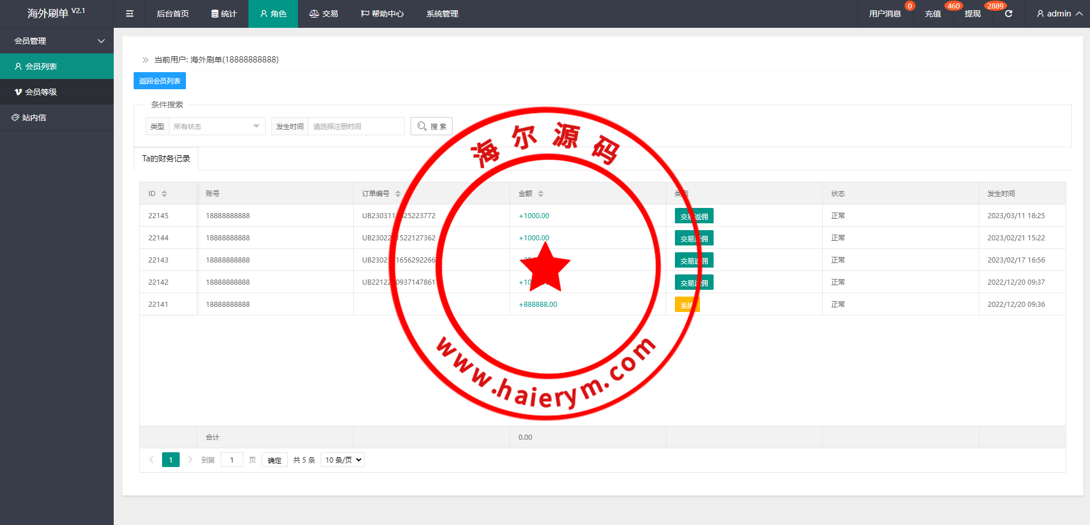Click timestamp 2023/03/11 18:25
Image resolution: width=1090 pixels, height=525 pixels.
[x=1016, y=216]
